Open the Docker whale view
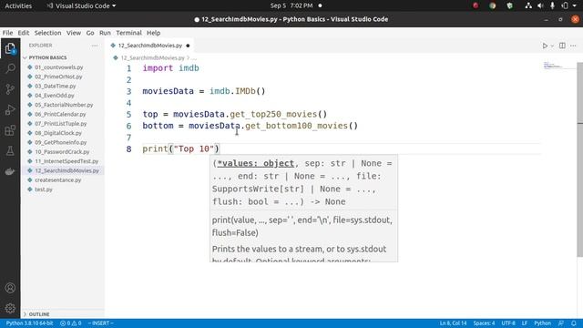Viewport: 583px width, 328px height. point(10,171)
